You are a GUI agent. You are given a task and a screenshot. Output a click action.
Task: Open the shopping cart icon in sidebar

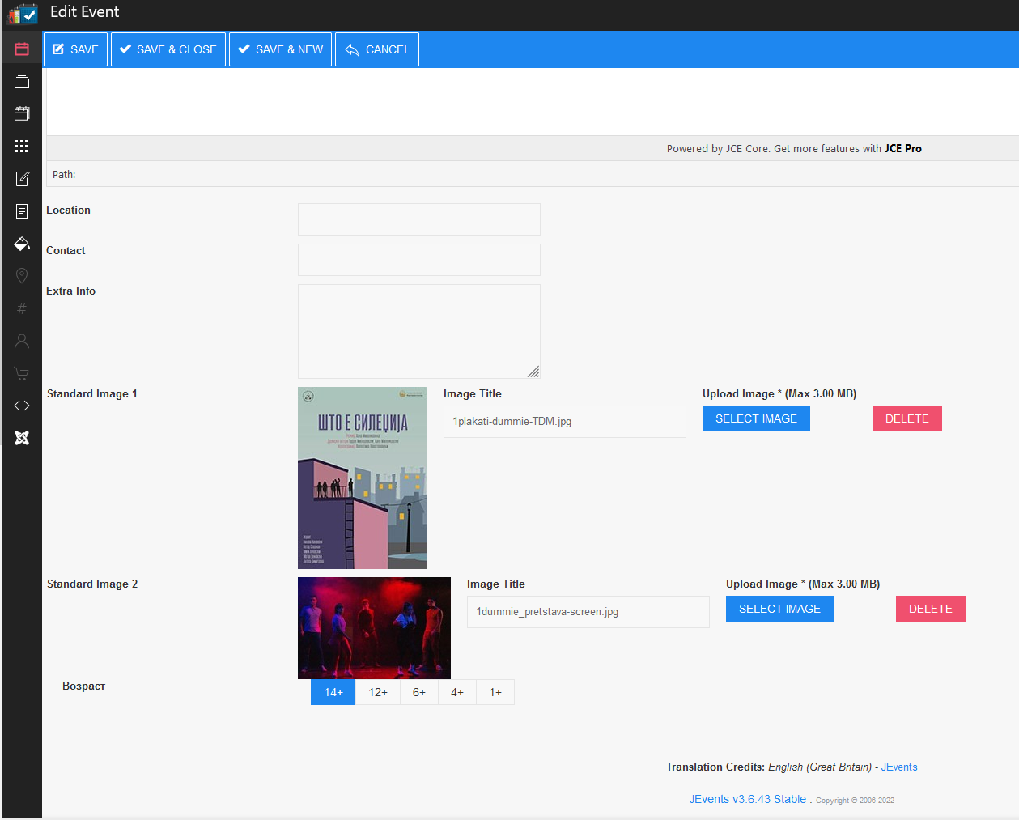point(22,373)
